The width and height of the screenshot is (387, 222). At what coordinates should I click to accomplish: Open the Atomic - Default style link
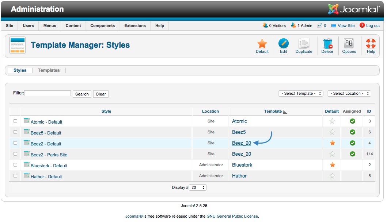(x=46, y=122)
